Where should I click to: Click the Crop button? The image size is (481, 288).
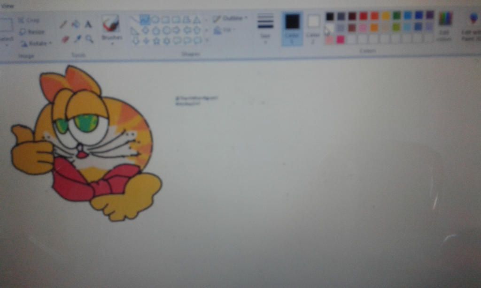(x=29, y=20)
